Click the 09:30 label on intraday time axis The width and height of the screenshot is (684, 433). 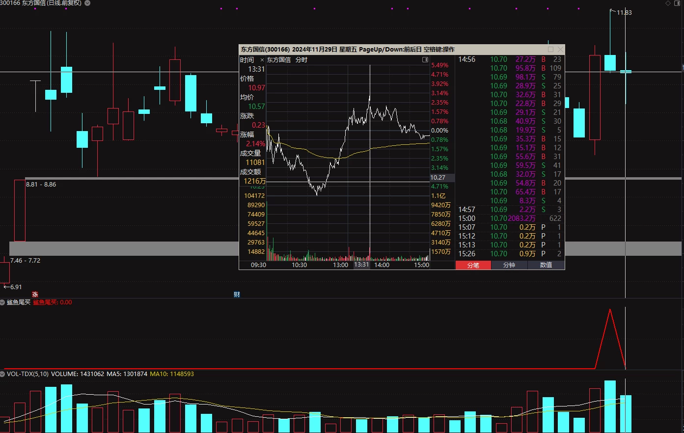258,265
